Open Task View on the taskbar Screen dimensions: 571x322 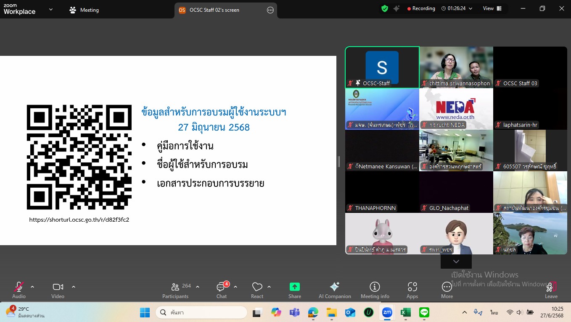tap(256, 312)
